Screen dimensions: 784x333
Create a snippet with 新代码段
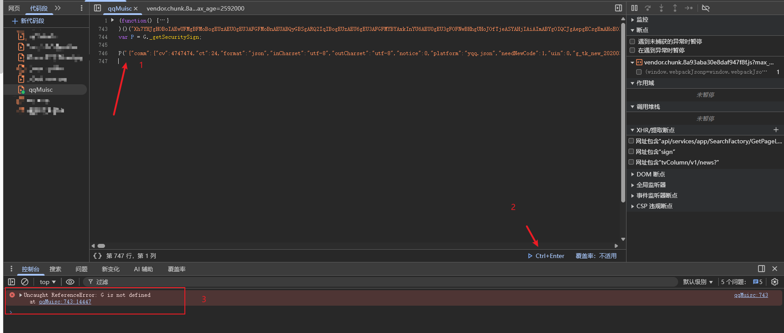[x=28, y=21]
